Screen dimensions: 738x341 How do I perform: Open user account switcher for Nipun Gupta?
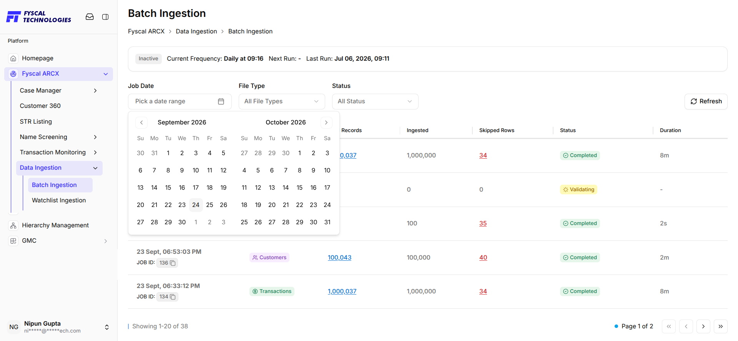point(107,327)
